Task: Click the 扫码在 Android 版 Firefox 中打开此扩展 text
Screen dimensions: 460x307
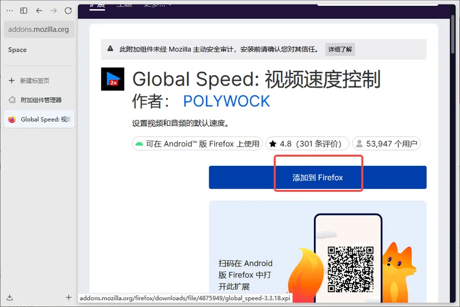Action: [x=246, y=275]
